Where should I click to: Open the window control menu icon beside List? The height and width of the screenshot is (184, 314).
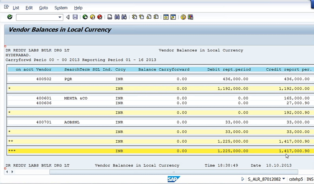[x=6, y=7]
